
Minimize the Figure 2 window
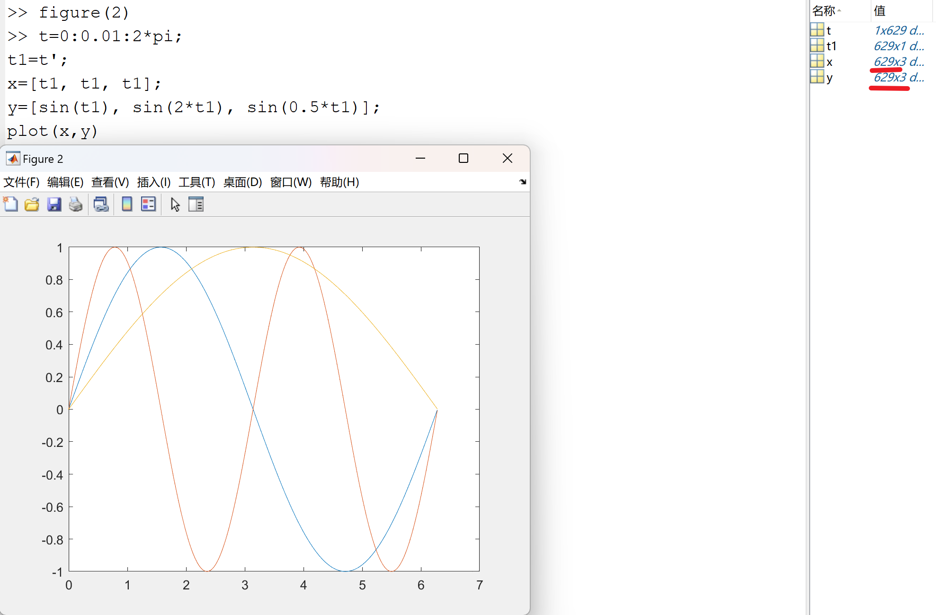tap(420, 158)
